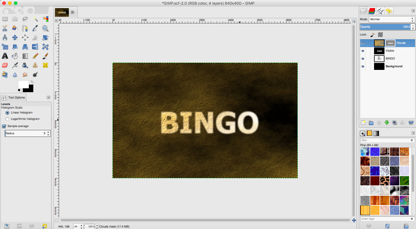Screen dimensions: 416x229
Task: Select the Eraser tool
Action: click(x=5, y=65)
